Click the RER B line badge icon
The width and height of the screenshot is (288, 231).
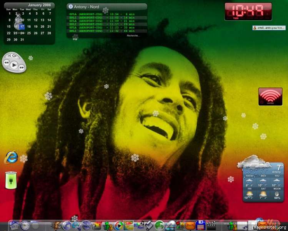(x=70, y=7)
